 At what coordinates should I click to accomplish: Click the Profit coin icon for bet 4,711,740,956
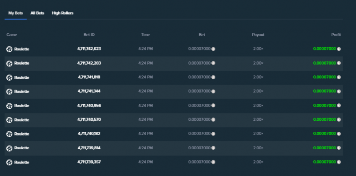point(339,106)
